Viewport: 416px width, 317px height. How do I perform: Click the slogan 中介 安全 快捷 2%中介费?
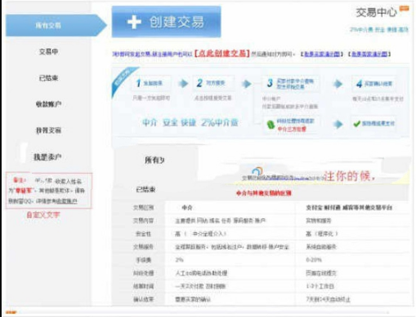190,122
